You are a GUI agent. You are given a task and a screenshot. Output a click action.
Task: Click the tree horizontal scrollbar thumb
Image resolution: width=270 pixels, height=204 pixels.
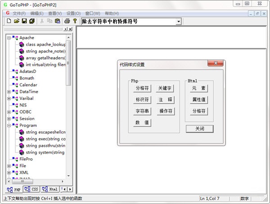point(22,181)
